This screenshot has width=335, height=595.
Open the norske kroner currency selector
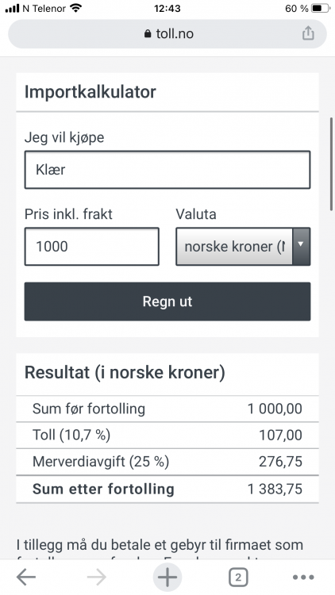tap(243, 246)
